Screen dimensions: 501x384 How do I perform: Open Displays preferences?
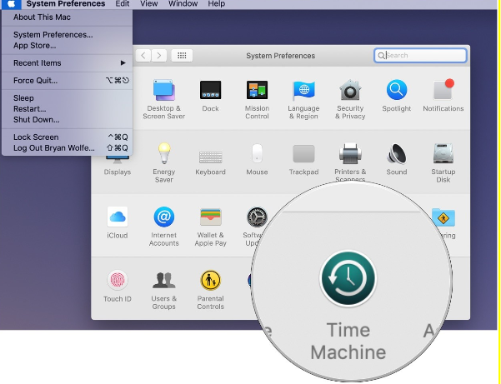coord(118,166)
